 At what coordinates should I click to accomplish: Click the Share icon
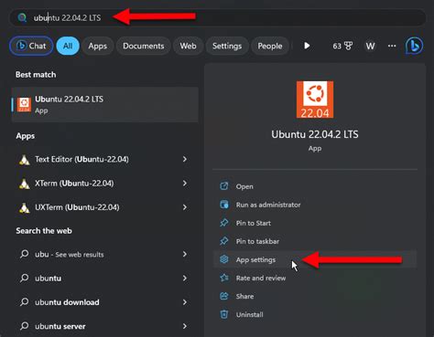tap(224, 296)
